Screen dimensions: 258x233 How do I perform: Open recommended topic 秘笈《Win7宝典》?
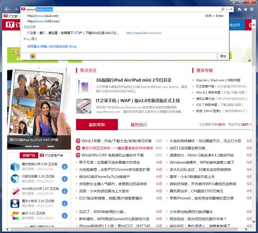coord(209,111)
